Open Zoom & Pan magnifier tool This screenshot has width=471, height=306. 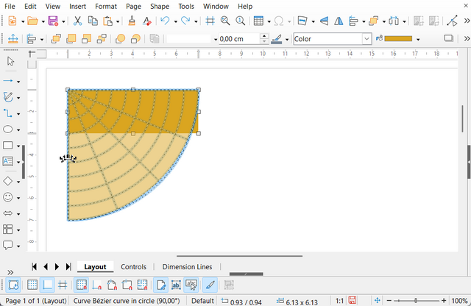click(x=225, y=21)
